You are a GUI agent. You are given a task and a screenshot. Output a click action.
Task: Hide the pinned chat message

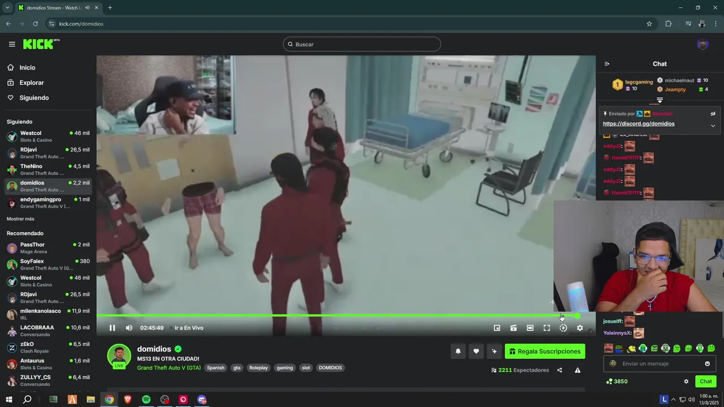(713, 114)
